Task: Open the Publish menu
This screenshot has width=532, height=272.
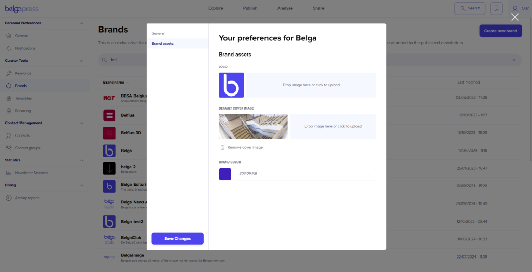Action: [x=250, y=8]
